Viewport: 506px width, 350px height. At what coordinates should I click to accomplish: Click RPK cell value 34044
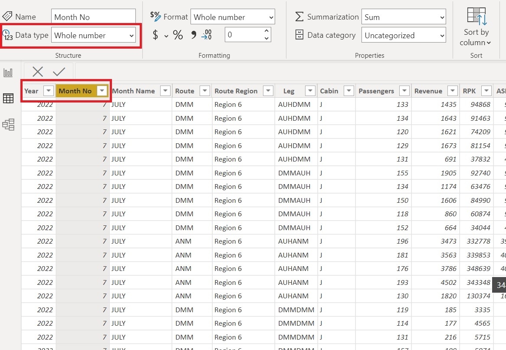(x=480, y=228)
